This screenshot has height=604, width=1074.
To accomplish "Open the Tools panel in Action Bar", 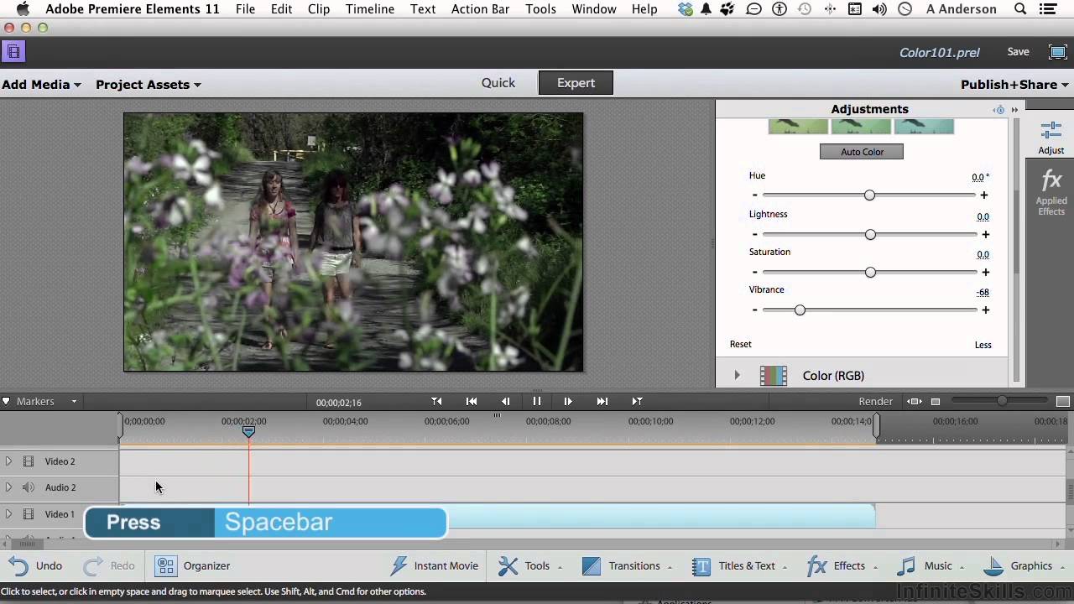I will click(529, 566).
